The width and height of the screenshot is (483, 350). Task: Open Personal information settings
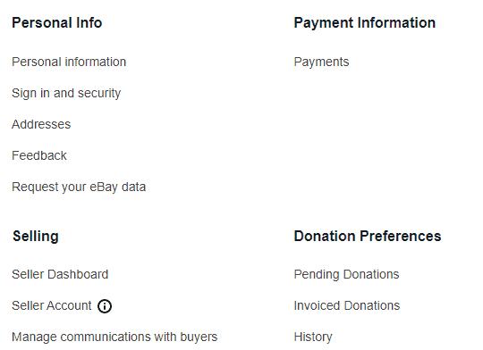[x=69, y=62]
